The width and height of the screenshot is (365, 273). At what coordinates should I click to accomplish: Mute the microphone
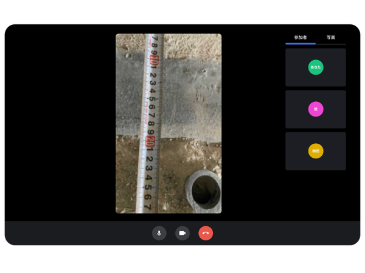pyautogui.click(x=159, y=233)
